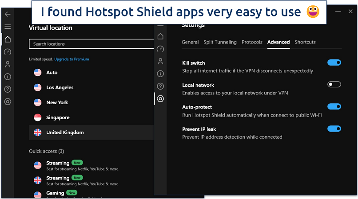
Task: Click the flag icon beside New York
Action: (x=38, y=102)
